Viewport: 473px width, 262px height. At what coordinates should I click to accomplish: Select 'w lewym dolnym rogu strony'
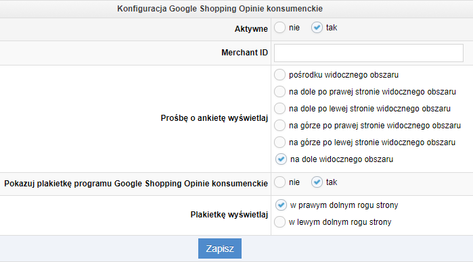click(279, 222)
